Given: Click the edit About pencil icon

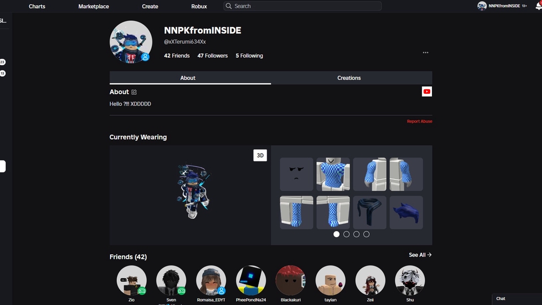Looking at the screenshot, I should pos(134,92).
